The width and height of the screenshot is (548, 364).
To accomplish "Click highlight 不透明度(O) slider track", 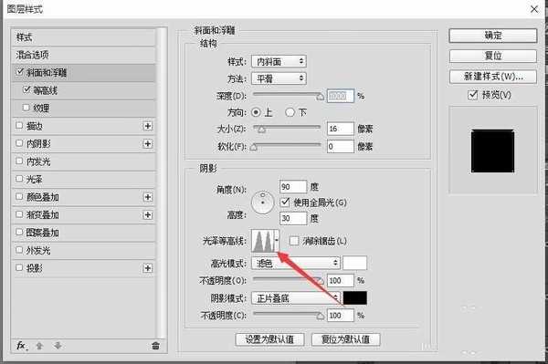I will 287,278.
